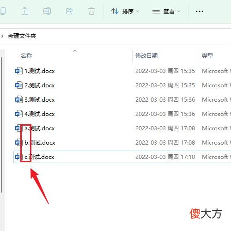
Task: Click the sort direction arrow above 名称
Action: click(x=75, y=50)
